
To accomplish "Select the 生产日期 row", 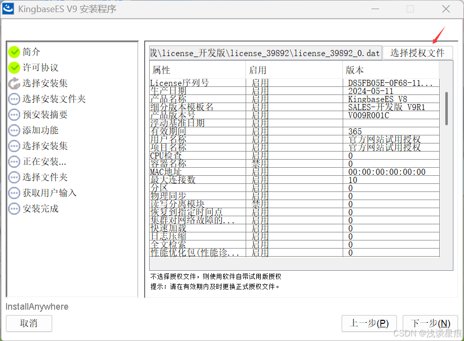I will (x=295, y=91).
